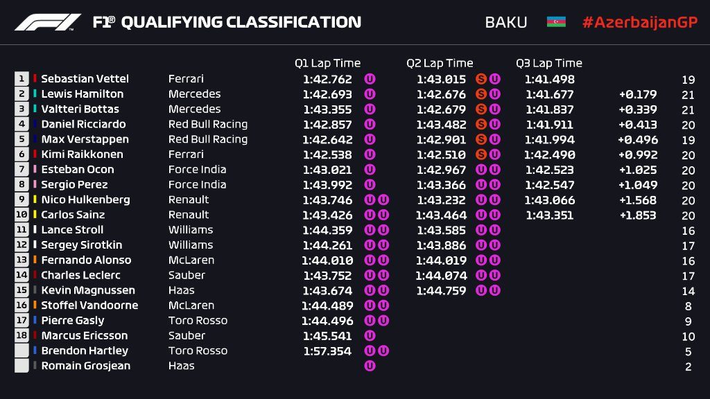
Task: Click the ultrasoft tyre icon in Grosjean's row
Action: (370, 366)
